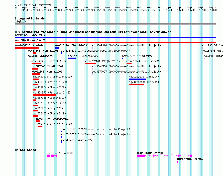Click nsv817927 (Wang2007) label

[x=48, y=108]
